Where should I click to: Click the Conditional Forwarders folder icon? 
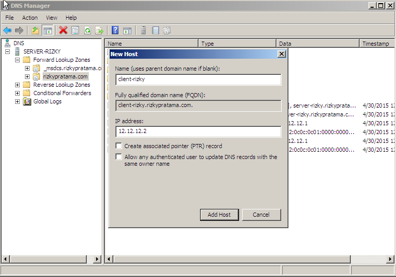point(27,93)
